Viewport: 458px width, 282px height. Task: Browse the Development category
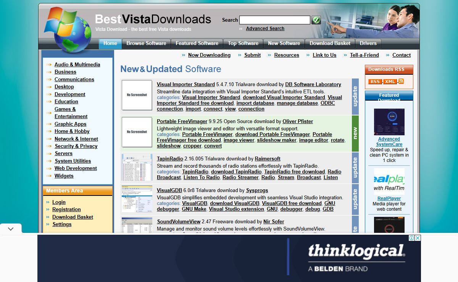point(70,95)
